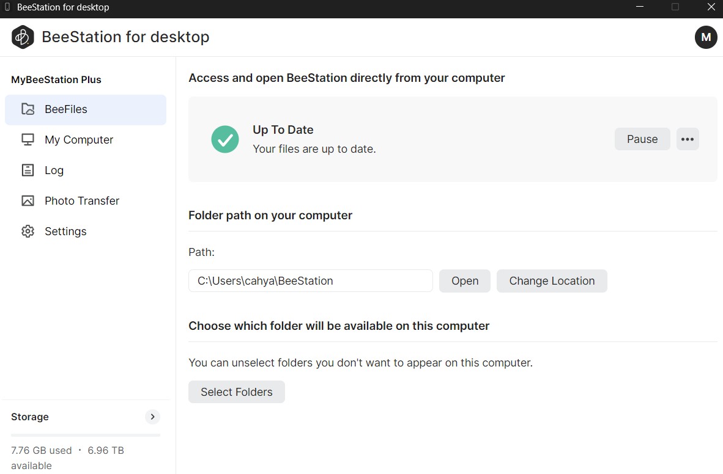Click the storage usage progress bar
The height and width of the screenshot is (474, 723).
click(x=85, y=435)
